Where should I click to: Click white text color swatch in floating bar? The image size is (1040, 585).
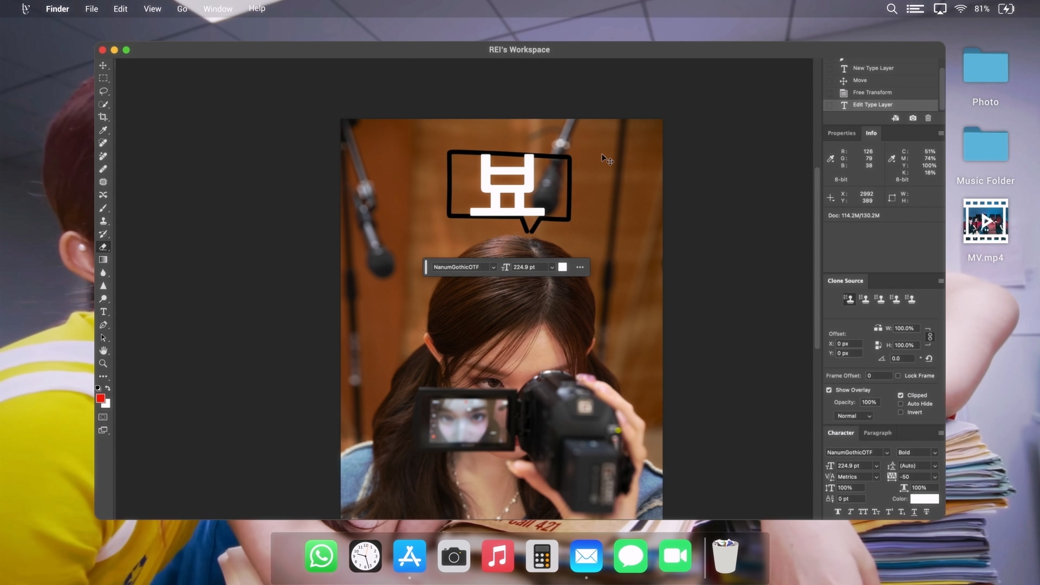[x=563, y=267]
